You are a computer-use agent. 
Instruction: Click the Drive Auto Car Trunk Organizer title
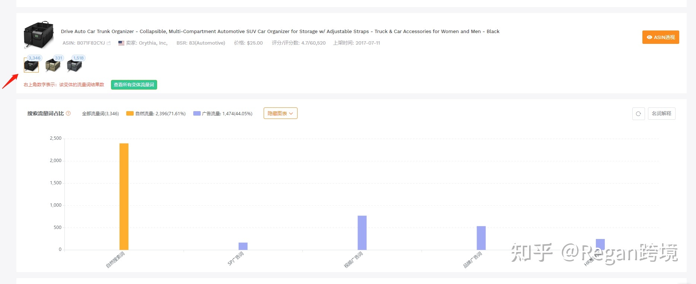tap(280, 32)
